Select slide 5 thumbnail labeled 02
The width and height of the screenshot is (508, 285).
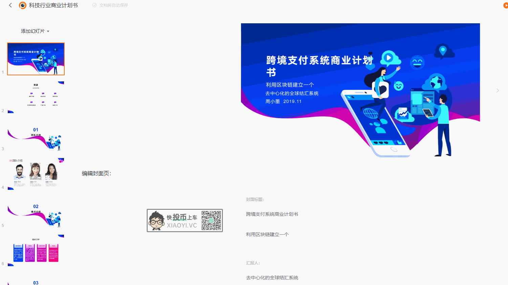[x=36, y=212]
